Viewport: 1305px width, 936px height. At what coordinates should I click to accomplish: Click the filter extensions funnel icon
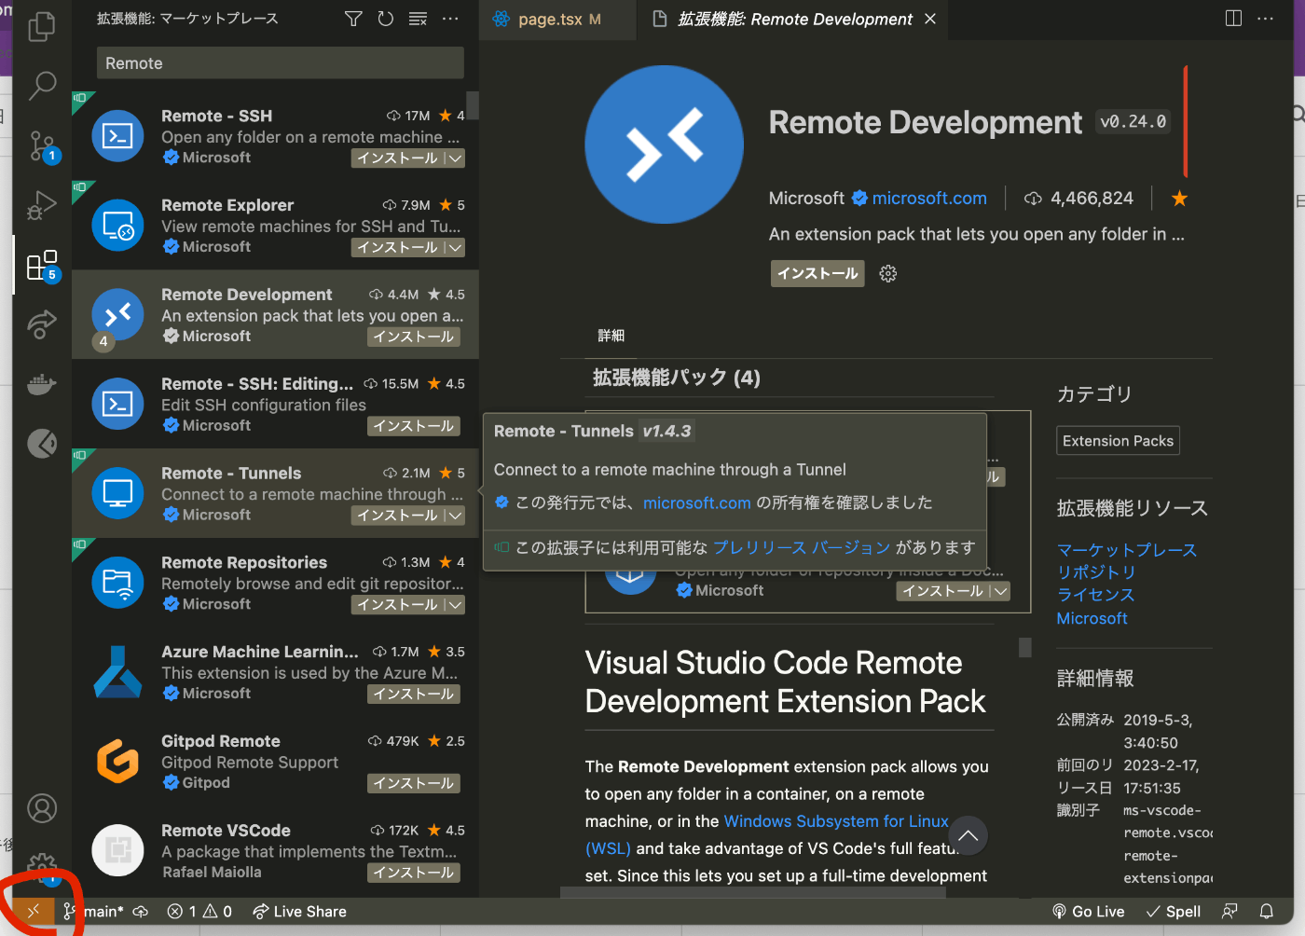tap(353, 19)
